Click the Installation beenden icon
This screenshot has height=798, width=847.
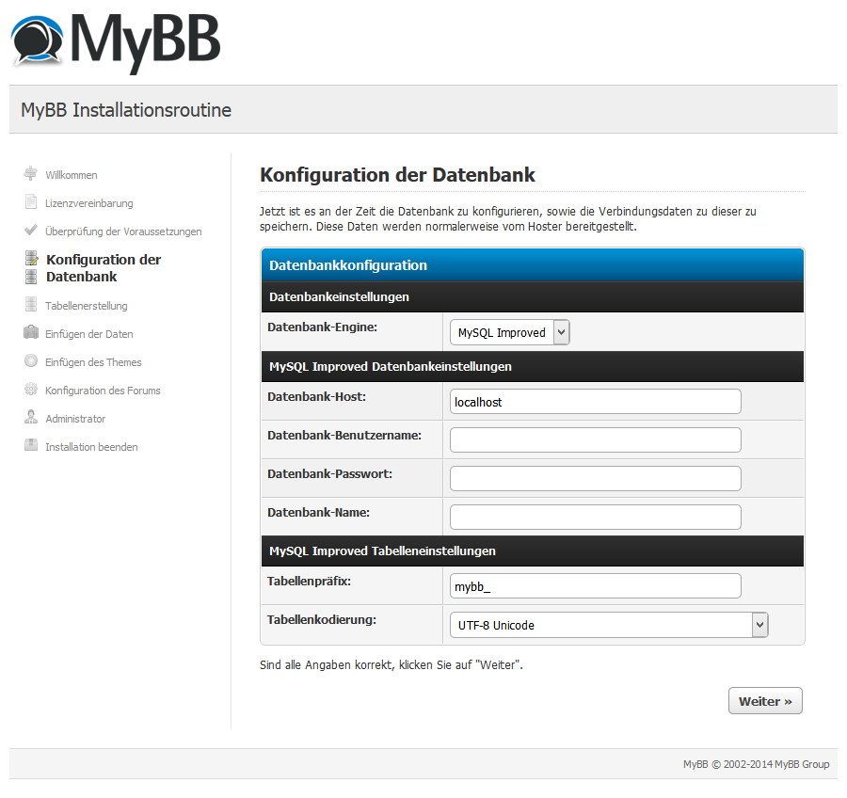tap(31, 446)
